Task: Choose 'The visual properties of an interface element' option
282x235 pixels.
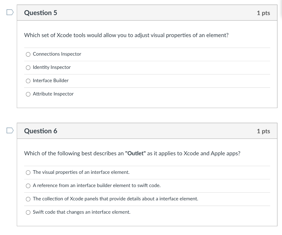Action: click(x=28, y=172)
